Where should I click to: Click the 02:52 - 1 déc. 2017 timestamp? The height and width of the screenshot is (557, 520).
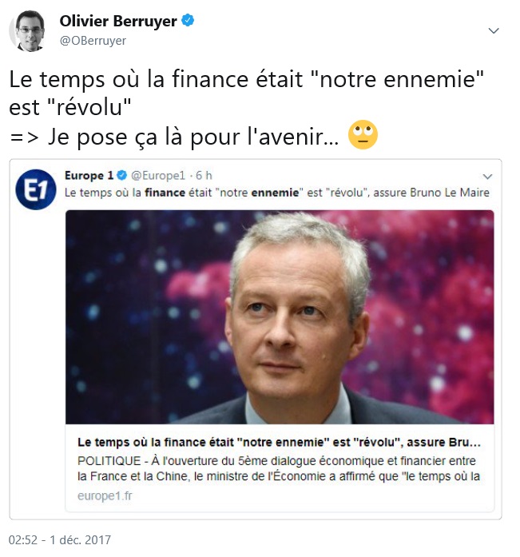[60, 540]
